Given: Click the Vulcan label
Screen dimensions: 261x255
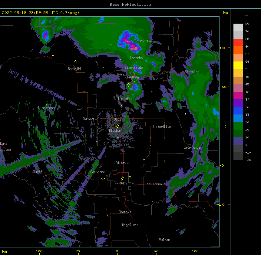Looking at the screenshot, I should point(164,240).
